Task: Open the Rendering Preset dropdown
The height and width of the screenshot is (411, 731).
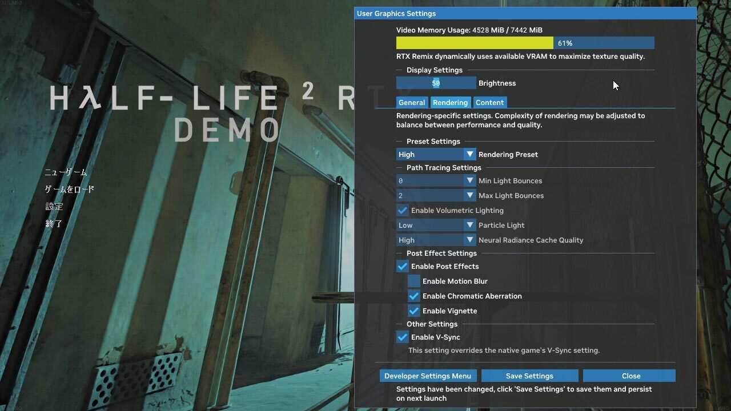Action: [436, 155]
